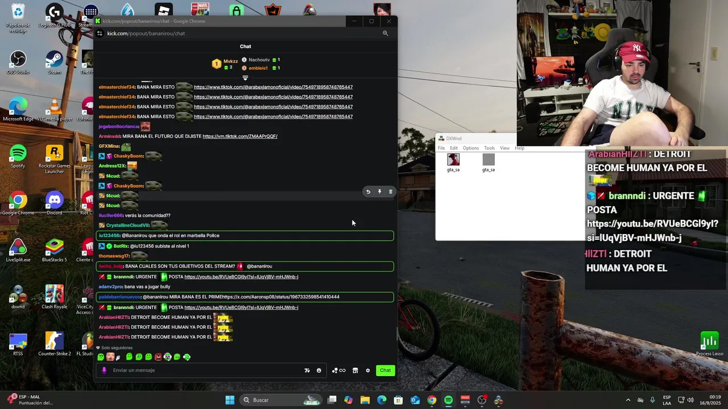
Task: Click username adanv2pro in chat
Action: tap(110, 286)
